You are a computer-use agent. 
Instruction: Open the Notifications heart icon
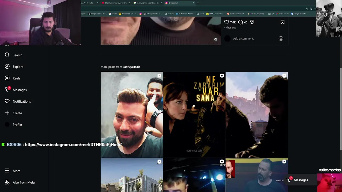pyautogui.click(x=7, y=101)
